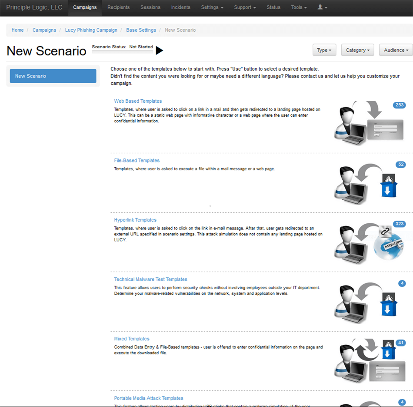Viewport: 413px width, 407px height.
Task: Go to the Incidents menu item
Action: [x=180, y=7]
